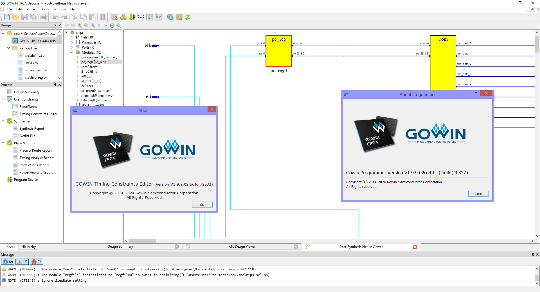Click the schematic horizontal scrollbar thumb
Viewport: 540px width, 292px height.
pyautogui.click(x=143, y=241)
